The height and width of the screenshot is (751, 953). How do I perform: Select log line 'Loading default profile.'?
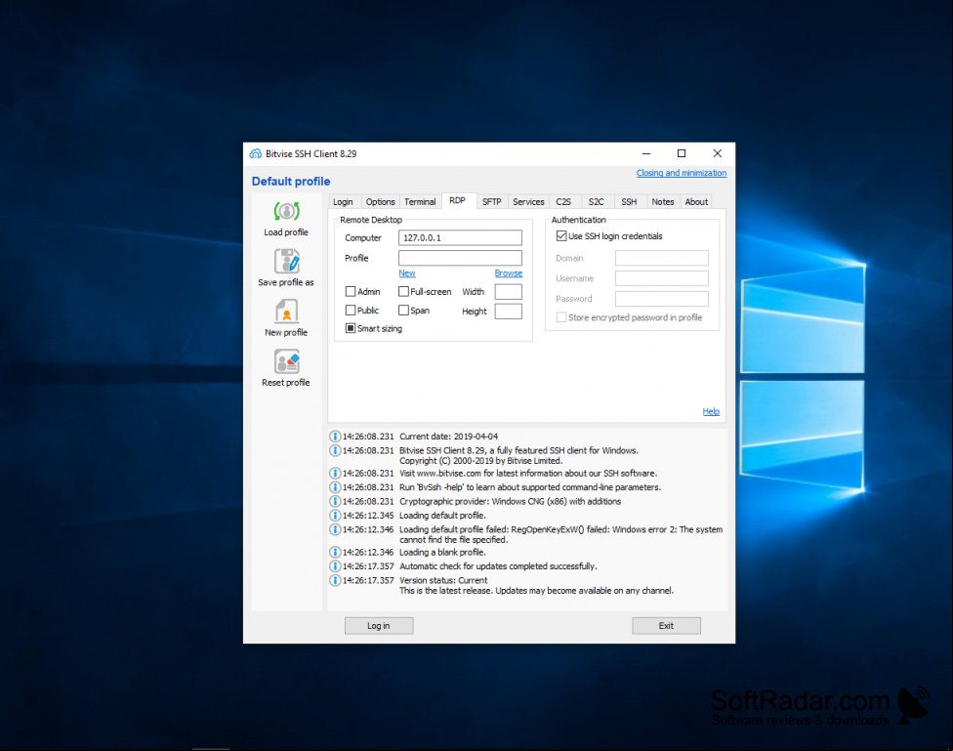click(x=442, y=516)
